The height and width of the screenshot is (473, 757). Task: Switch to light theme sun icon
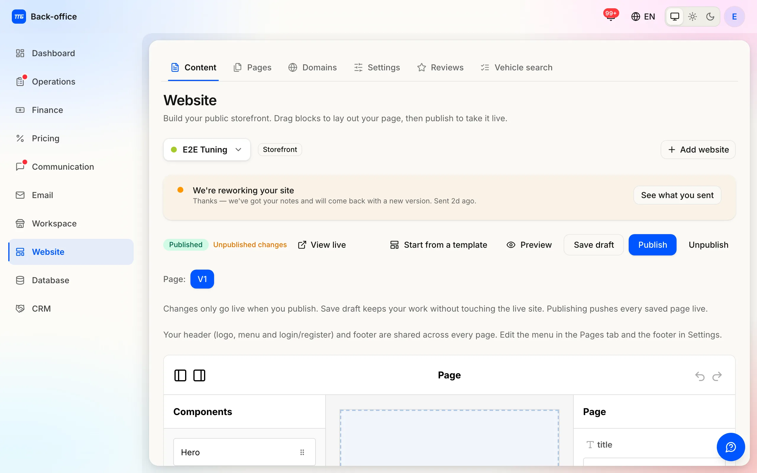tap(693, 17)
